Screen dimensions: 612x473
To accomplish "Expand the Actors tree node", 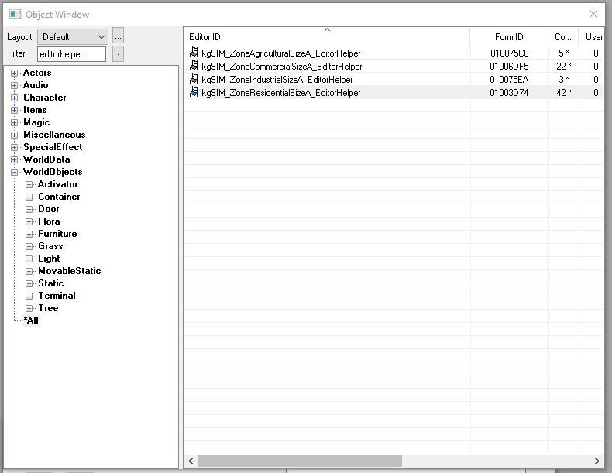I will [x=15, y=73].
